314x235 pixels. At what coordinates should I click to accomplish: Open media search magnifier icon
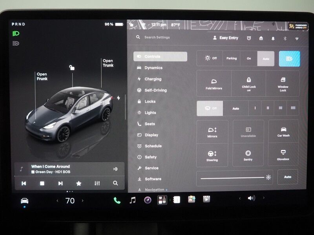(x=115, y=183)
